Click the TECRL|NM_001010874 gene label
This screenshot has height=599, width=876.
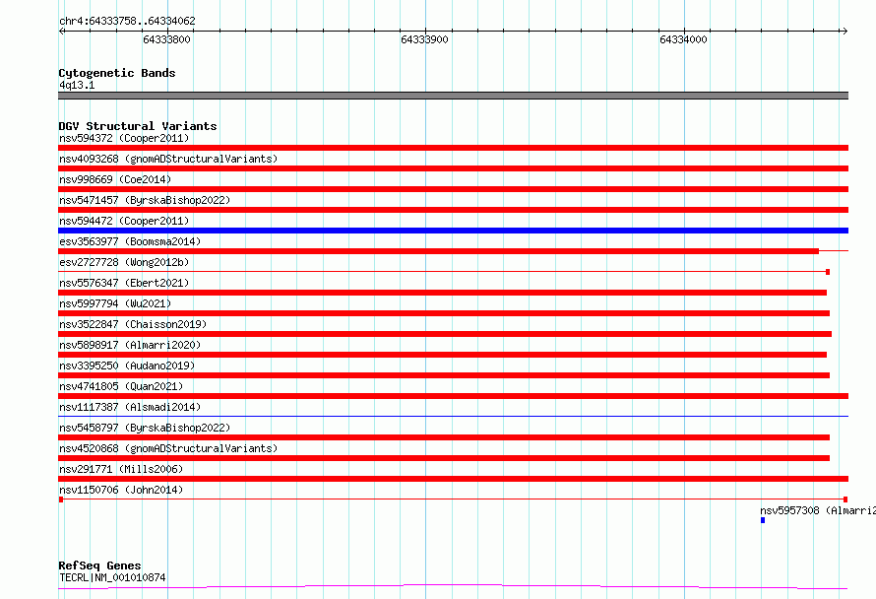[112, 577]
